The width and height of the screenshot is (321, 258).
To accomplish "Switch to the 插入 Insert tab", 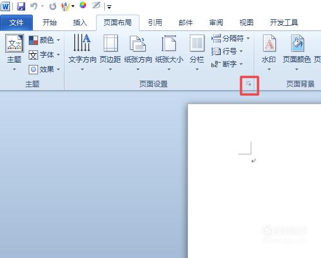I will 80,22.
